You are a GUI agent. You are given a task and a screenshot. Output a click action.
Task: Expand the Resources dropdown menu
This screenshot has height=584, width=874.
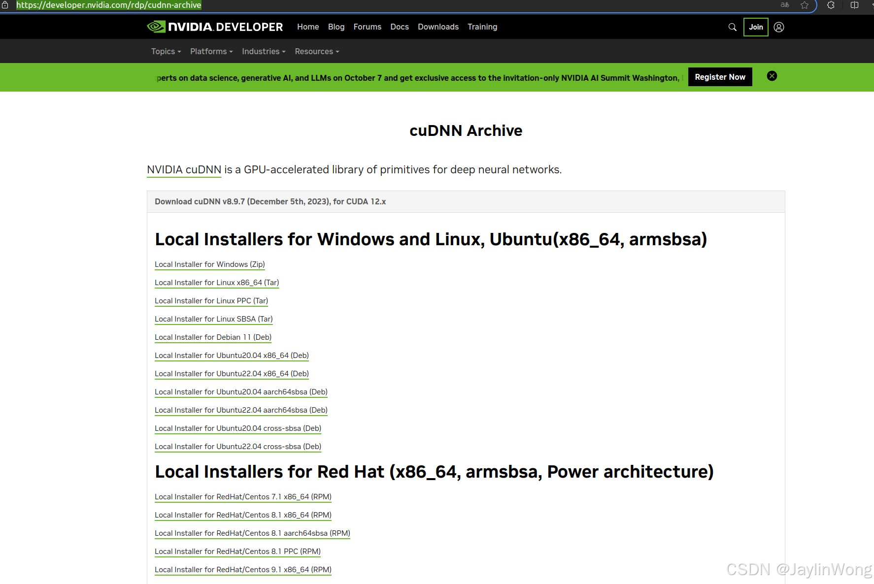317,51
